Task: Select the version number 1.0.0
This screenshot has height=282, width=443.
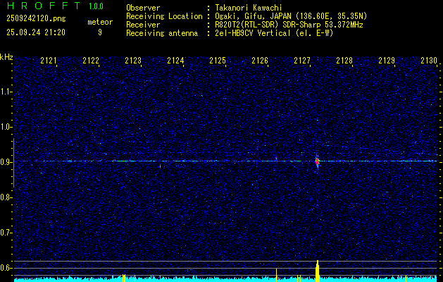Action: (96, 6)
